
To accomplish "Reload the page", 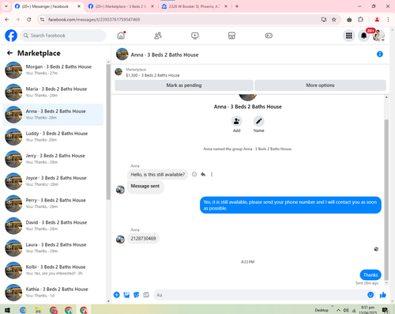I will click(x=29, y=20).
